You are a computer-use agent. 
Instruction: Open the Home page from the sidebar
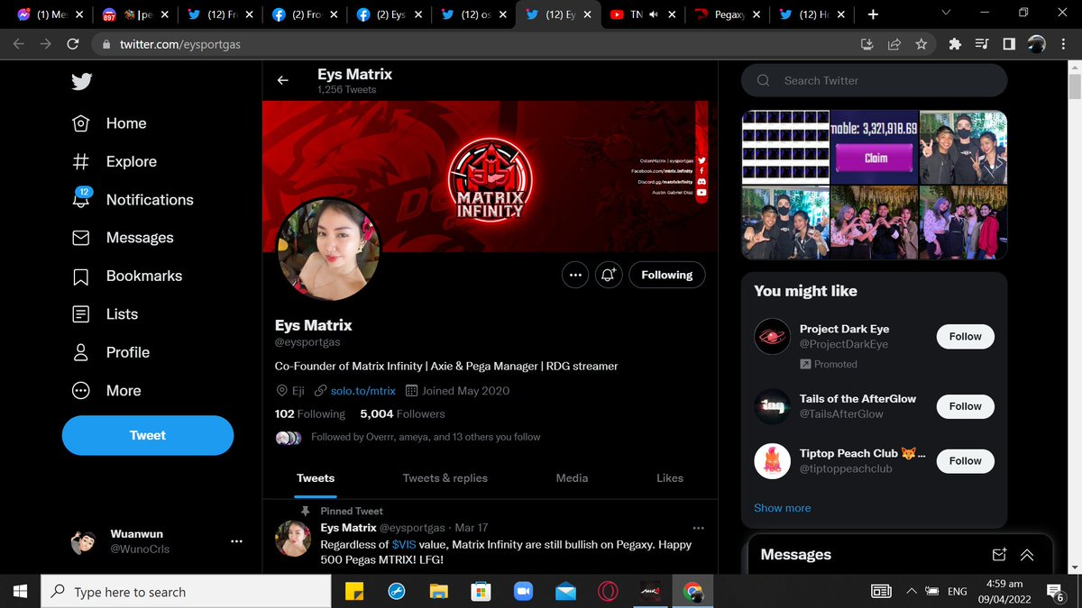(x=109, y=123)
